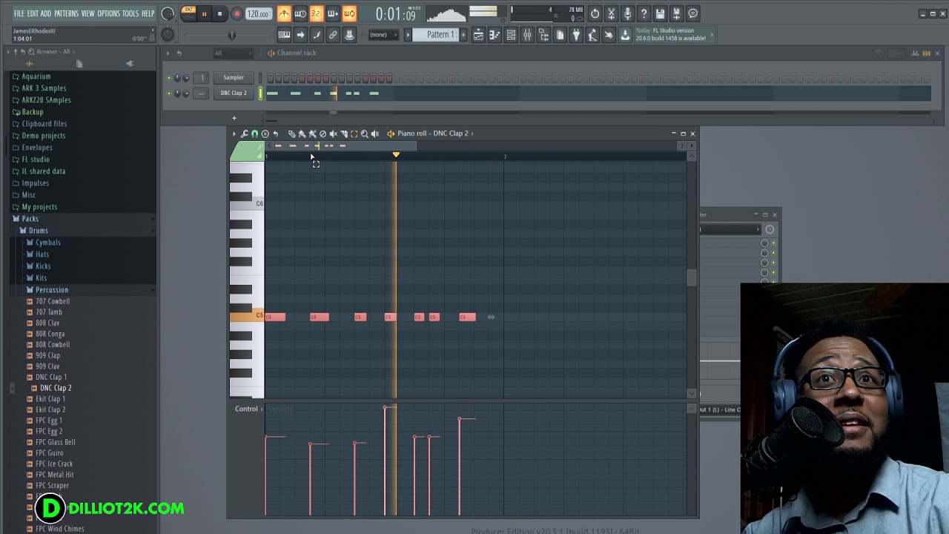This screenshot has width=949, height=534.
Task: Click the microphone one-click recording icon
Action: tap(627, 13)
